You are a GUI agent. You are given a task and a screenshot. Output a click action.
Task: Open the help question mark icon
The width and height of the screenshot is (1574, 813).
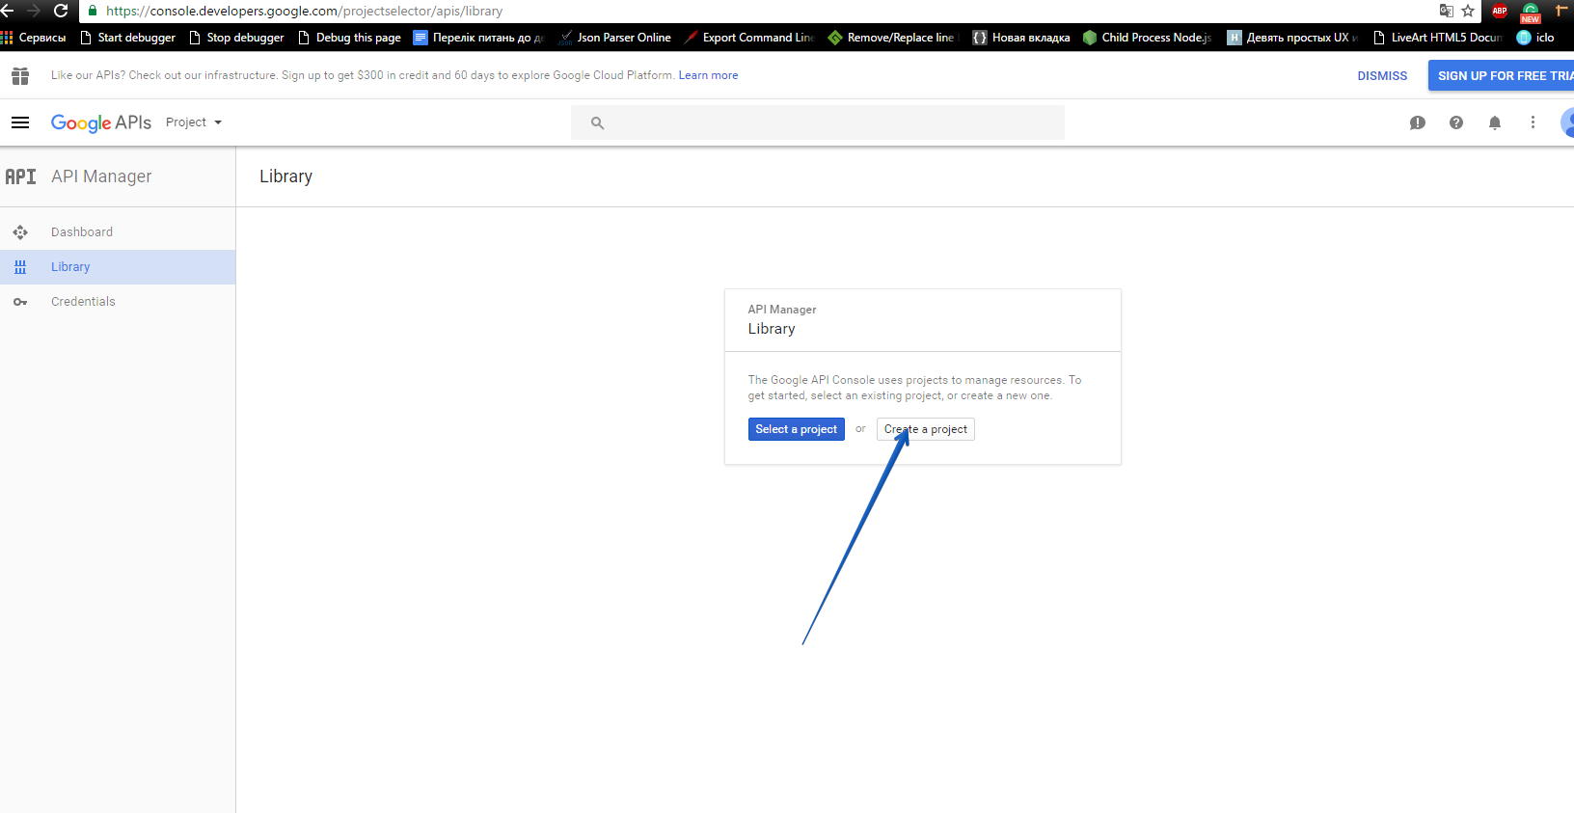pos(1455,122)
